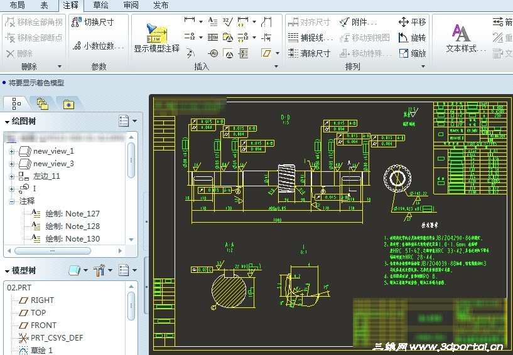Click Rotate (旋转) button
513x355 pixels.
click(412, 38)
